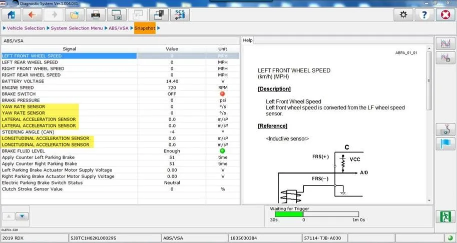Click the Unit column header
Viewport: 457px width, 243px height.
click(223, 49)
